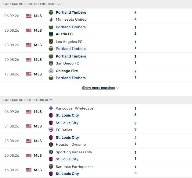Image resolution: width=192 pixels, height=178 pixels.
Task: Click Last Matches: Portland Timbers header
Action: [x=32, y=4]
